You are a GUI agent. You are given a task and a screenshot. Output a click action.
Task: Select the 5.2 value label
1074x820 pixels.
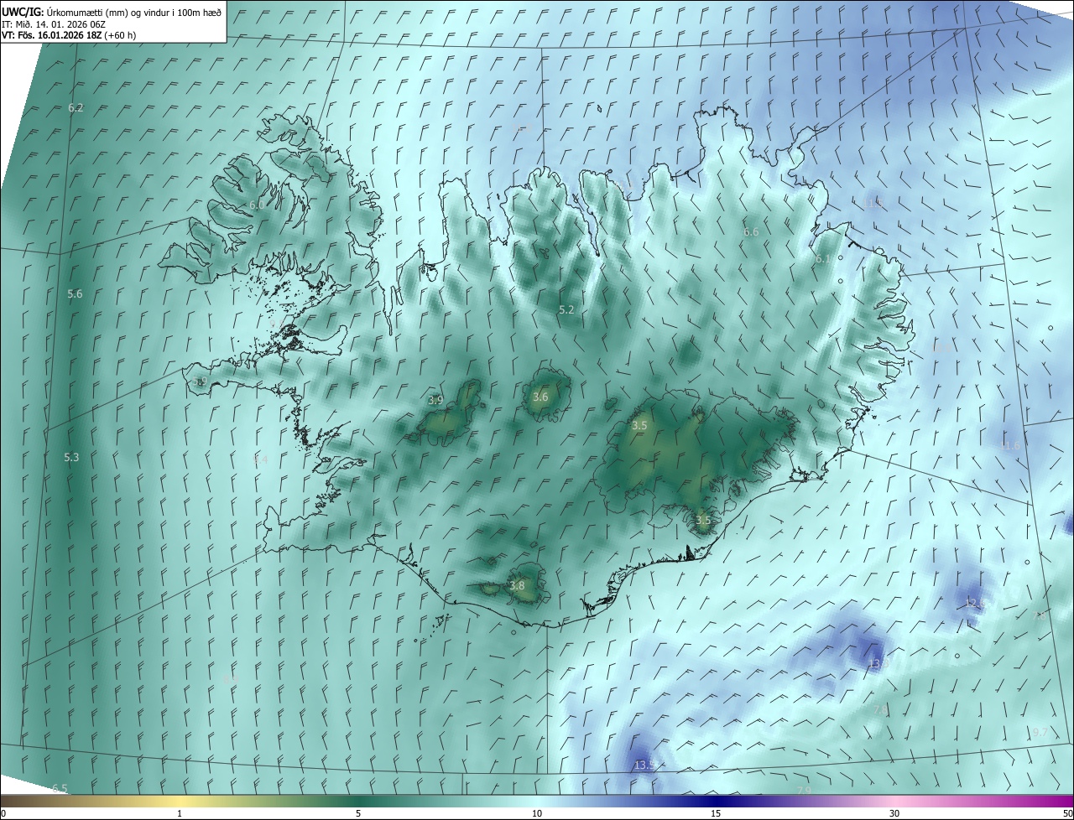[x=566, y=310]
